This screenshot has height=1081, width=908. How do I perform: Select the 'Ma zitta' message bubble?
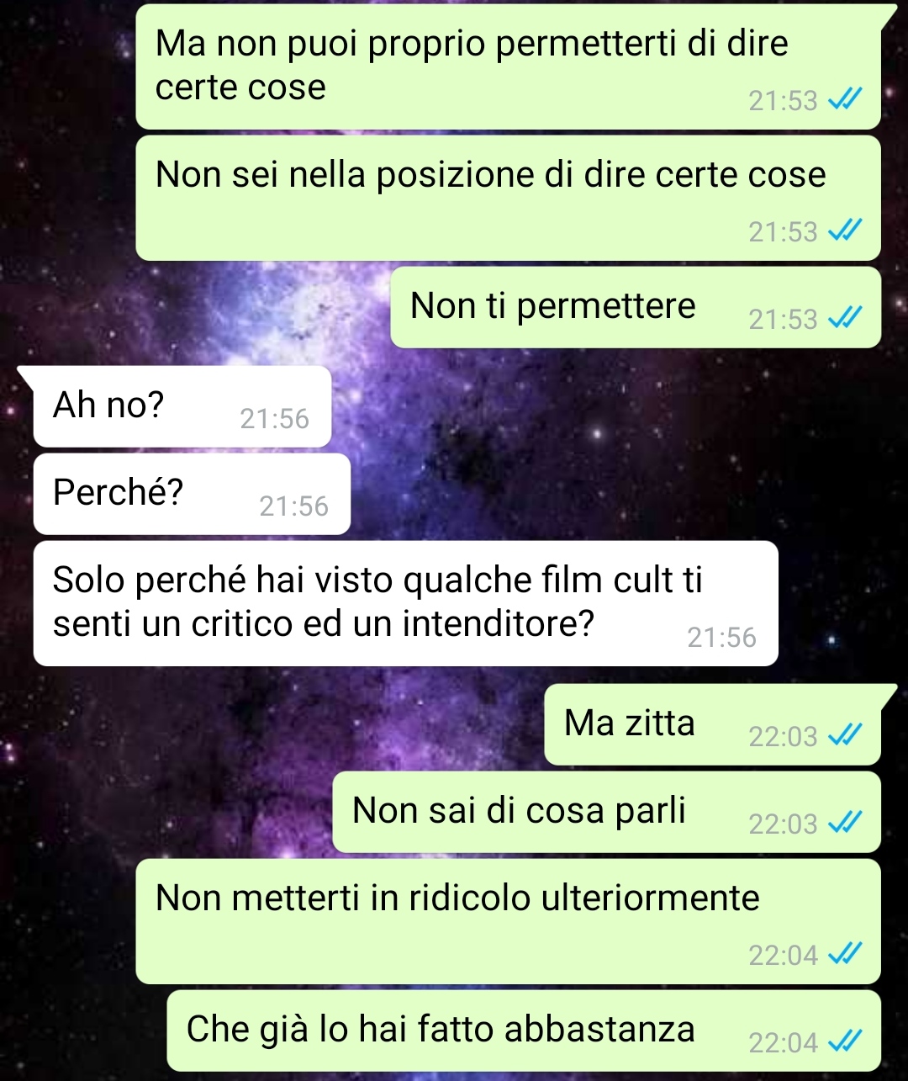click(x=712, y=724)
